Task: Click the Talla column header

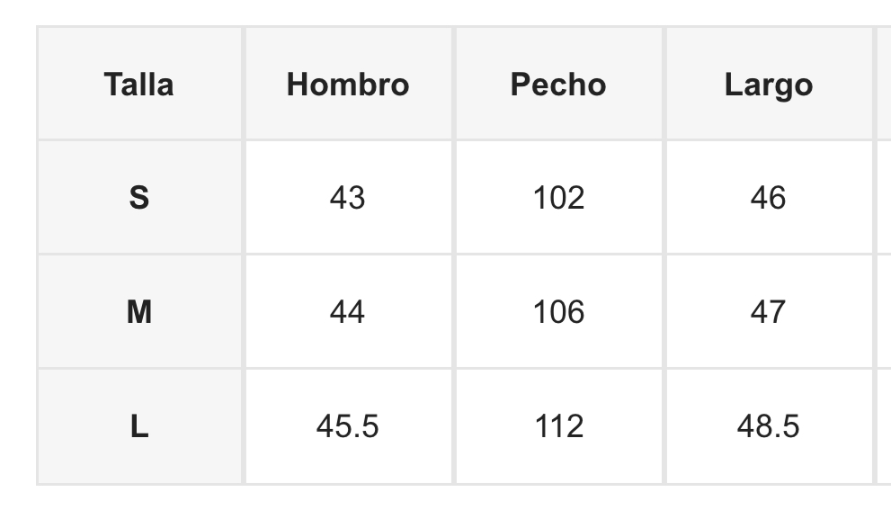Action: pyautogui.click(x=138, y=85)
